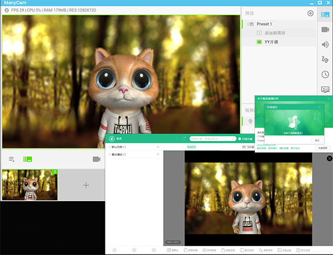333x255 pixels.
Task: Click the fifth video toolbar button with layout icon
Action: (247, 251)
